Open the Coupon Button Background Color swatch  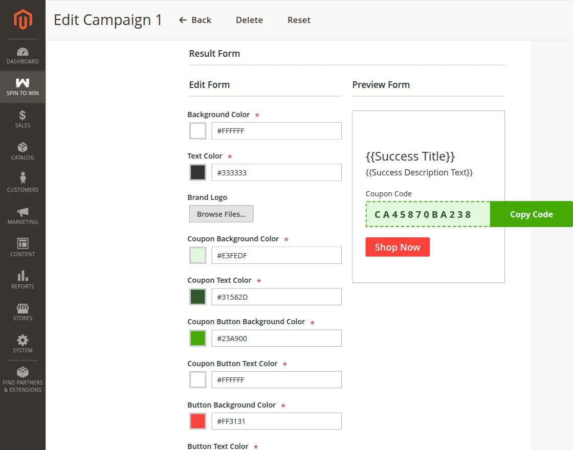coord(197,338)
